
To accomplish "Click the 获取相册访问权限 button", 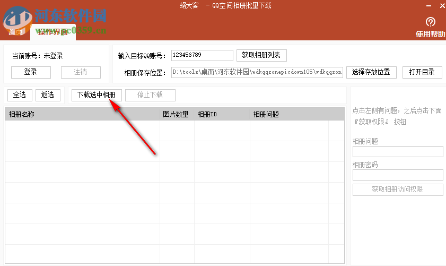I will [398, 190].
